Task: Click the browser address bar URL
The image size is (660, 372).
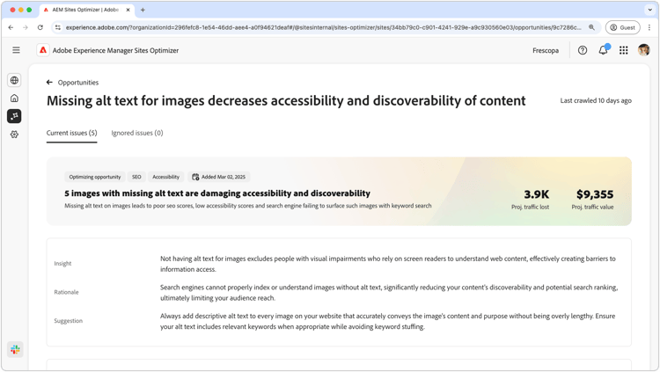Action: coord(323,27)
